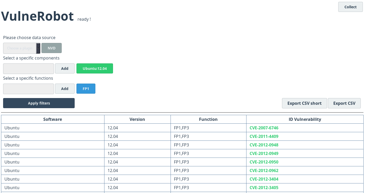
Task: Click the 'Select a specific components' label
Action: pos(31,58)
